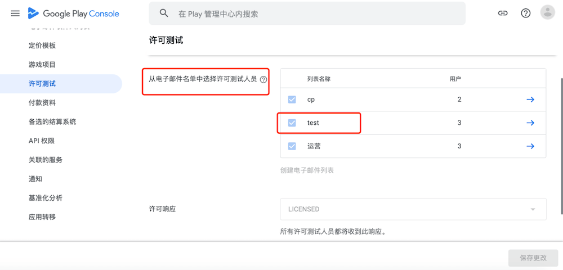Viewport: 563px width, 270px height.
Task: Uncheck the cp email list checkbox
Action: (292, 100)
